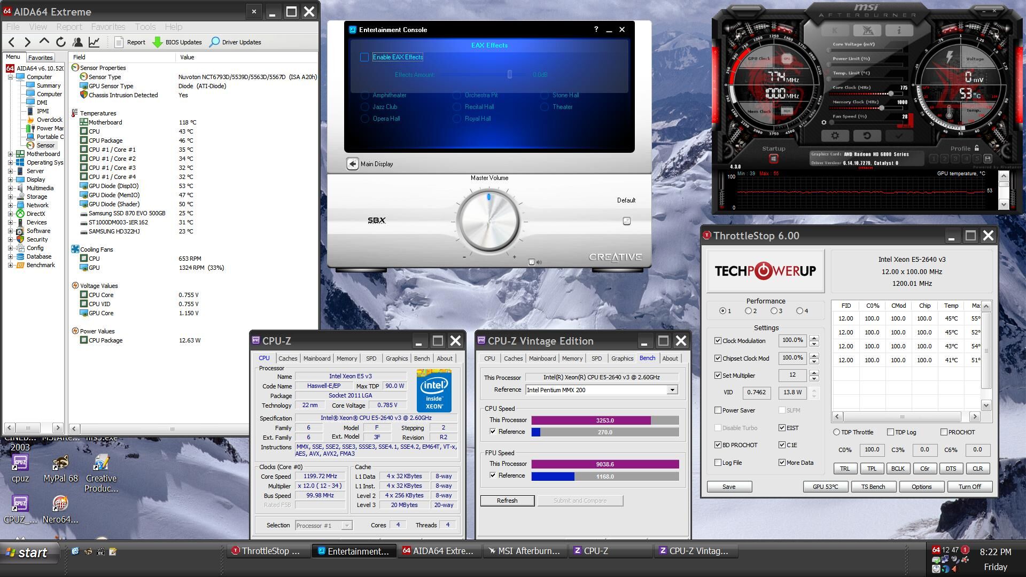Open Report in AIDA64 toolbar
1026x577 pixels.
pyautogui.click(x=130, y=42)
